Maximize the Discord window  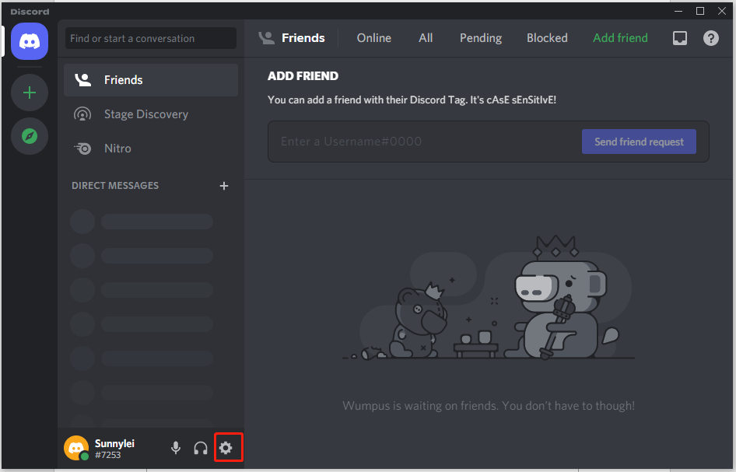700,11
